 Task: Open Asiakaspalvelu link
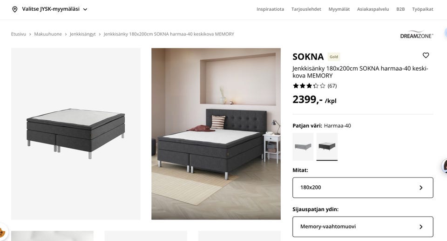373,9
